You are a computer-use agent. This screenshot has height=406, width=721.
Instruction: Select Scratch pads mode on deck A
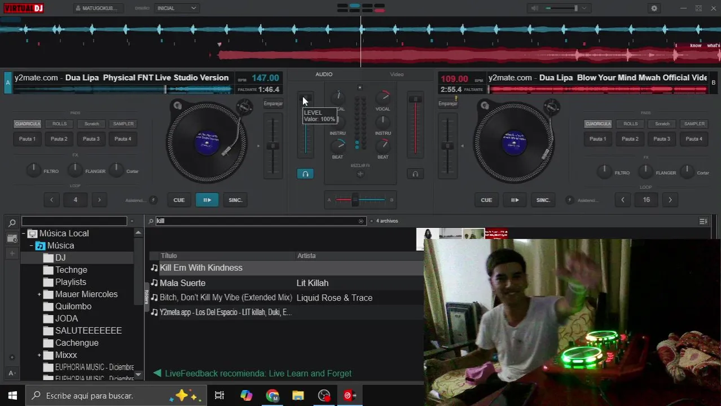click(91, 123)
